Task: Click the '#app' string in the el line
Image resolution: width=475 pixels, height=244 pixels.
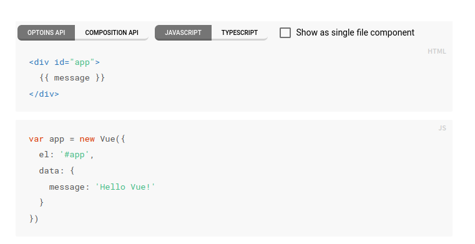Action: click(74, 155)
